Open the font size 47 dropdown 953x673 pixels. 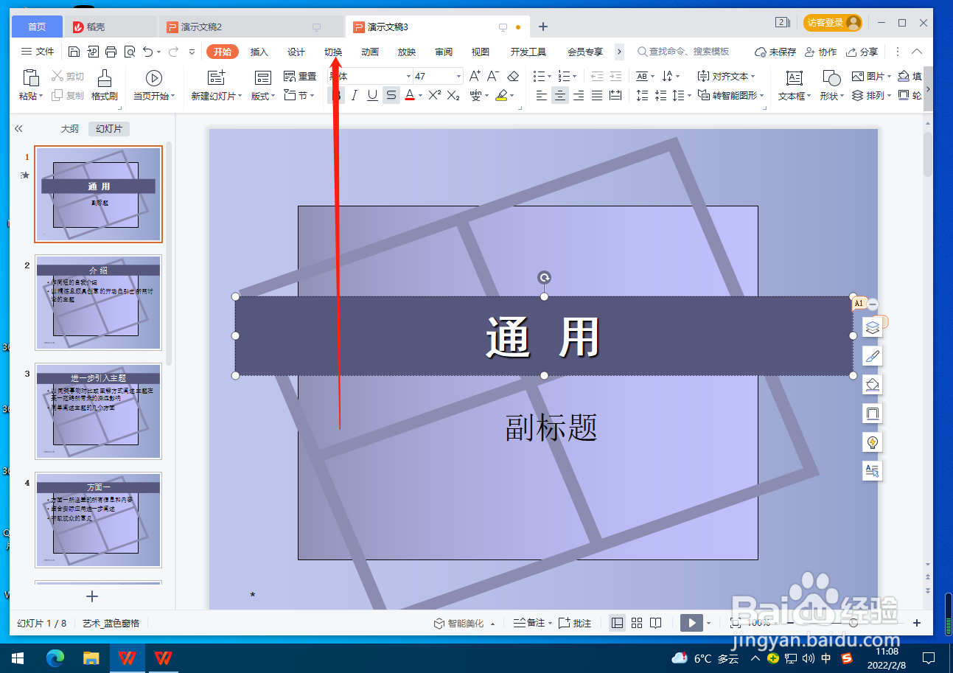point(458,76)
